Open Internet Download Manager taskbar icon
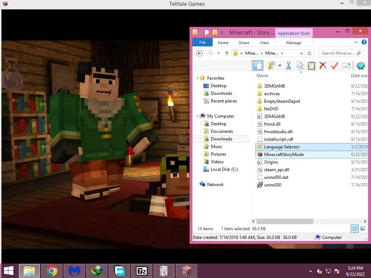Screen dimensions: 371x278 pos(96,271)
